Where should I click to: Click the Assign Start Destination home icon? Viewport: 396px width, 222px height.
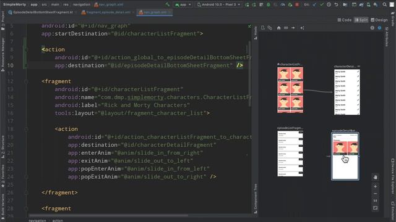(279, 28)
